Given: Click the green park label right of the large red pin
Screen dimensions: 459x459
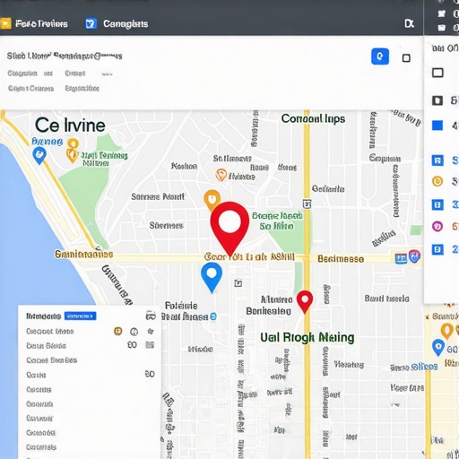Looking at the screenshot, I should click(277, 221).
